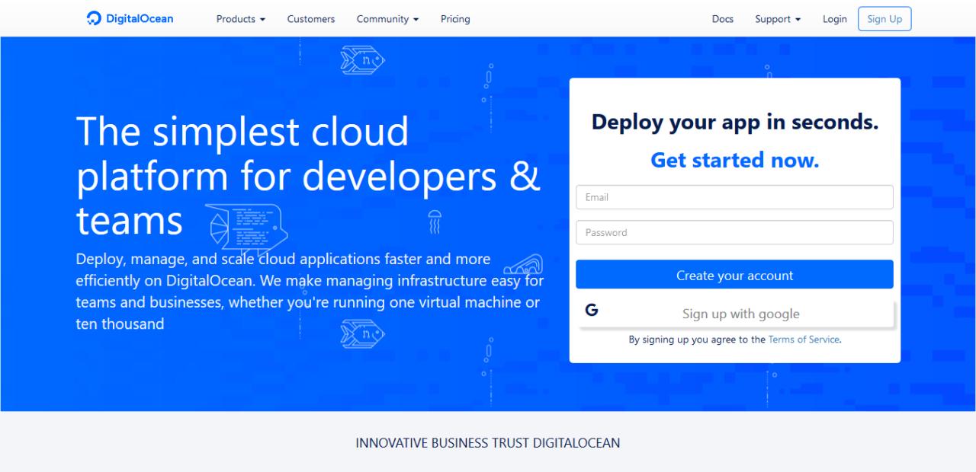
Task: Open the Docs link
Action: (x=723, y=19)
